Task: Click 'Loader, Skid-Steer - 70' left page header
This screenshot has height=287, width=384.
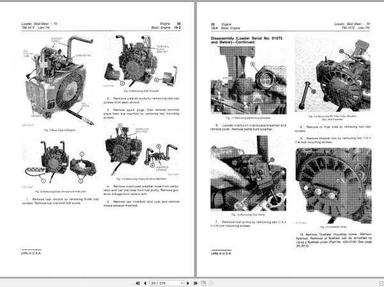Action: click(x=40, y=24)
